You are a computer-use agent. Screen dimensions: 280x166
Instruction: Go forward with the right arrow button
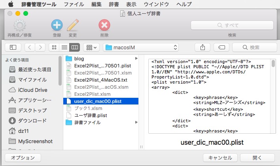pos(40,47)
